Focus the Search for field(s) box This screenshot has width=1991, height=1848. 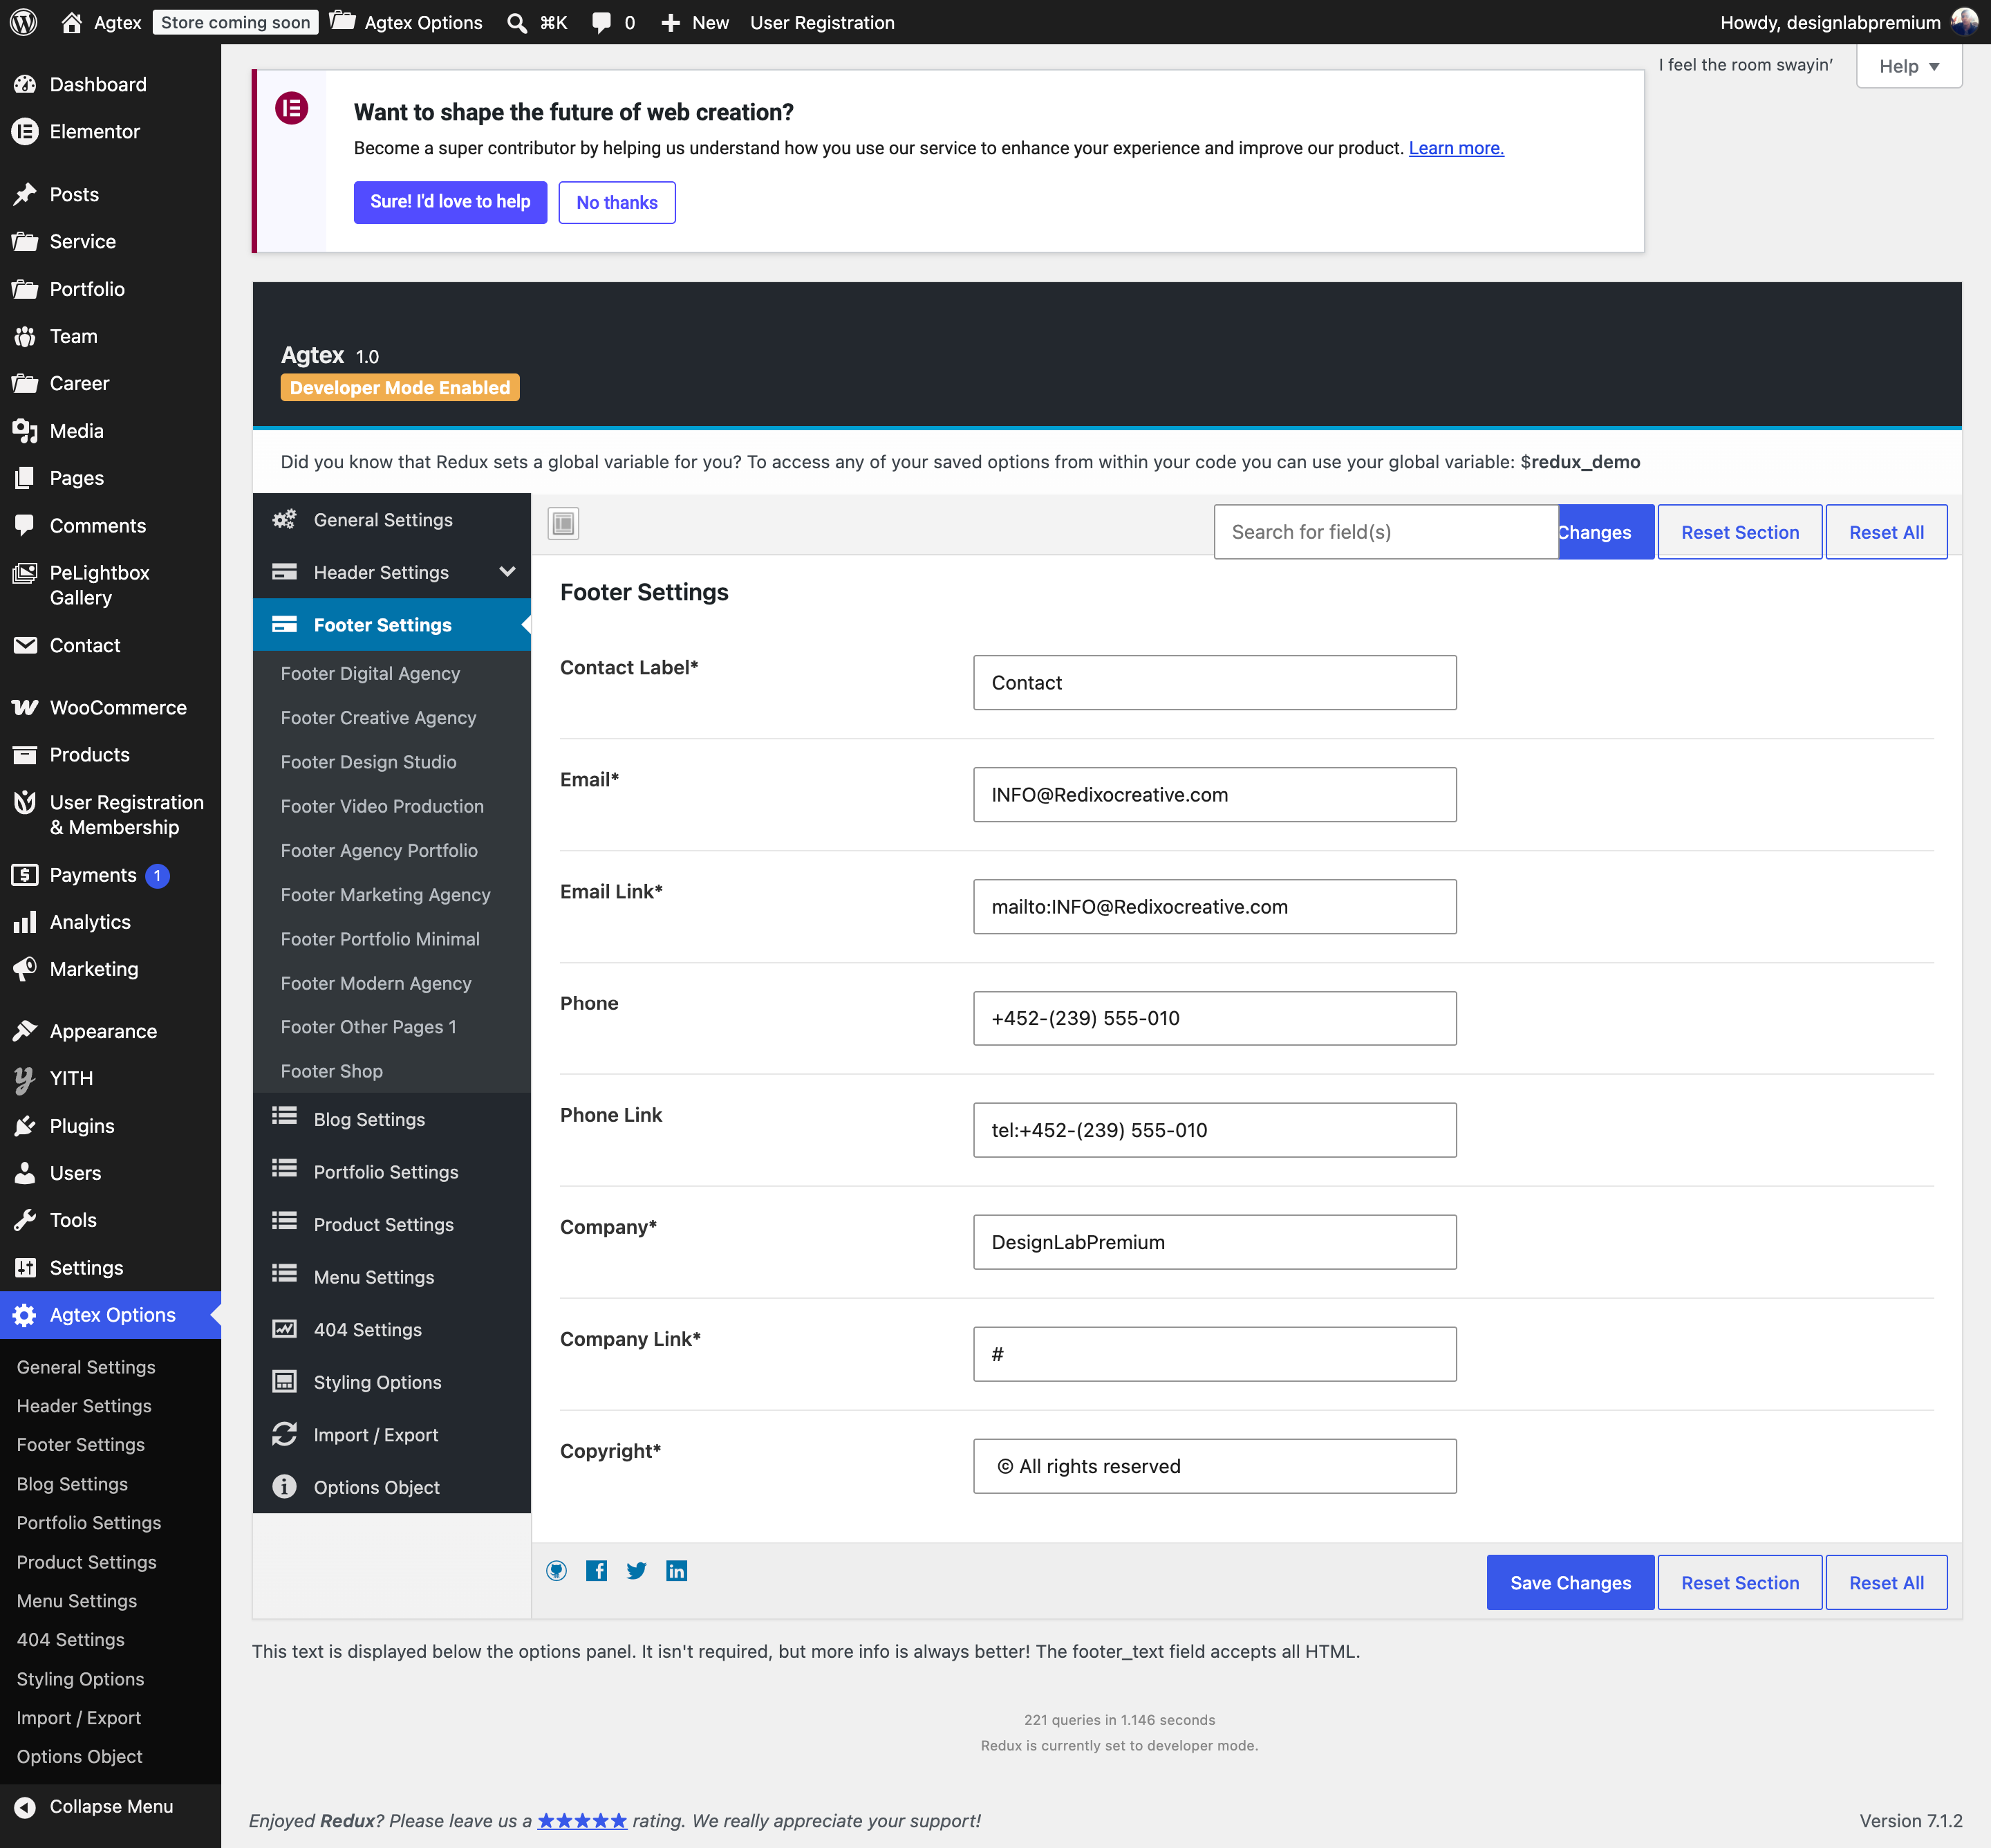click(1385, 532)
